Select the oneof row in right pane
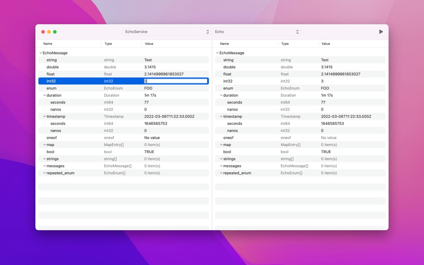This screenshot has width=424, height=265. click(300, 138)
